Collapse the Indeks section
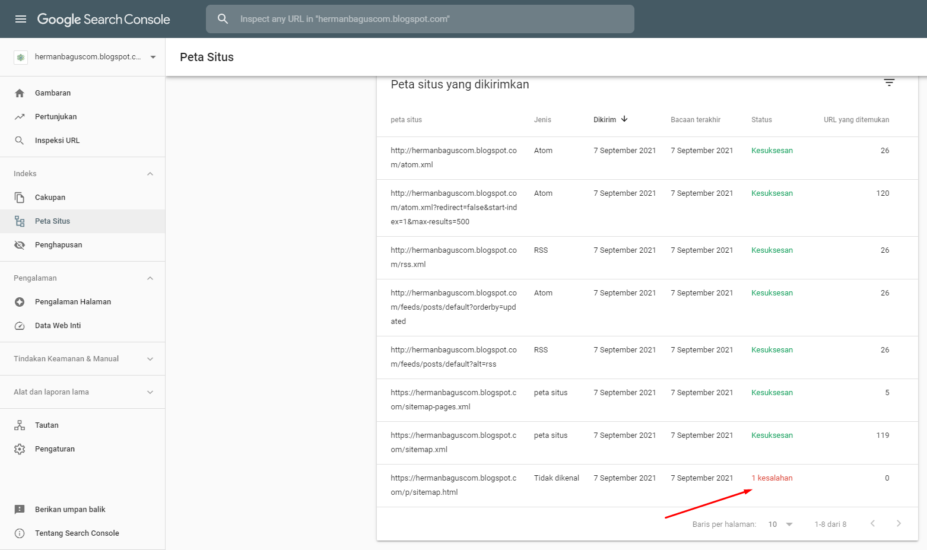 tap(150, 174)
